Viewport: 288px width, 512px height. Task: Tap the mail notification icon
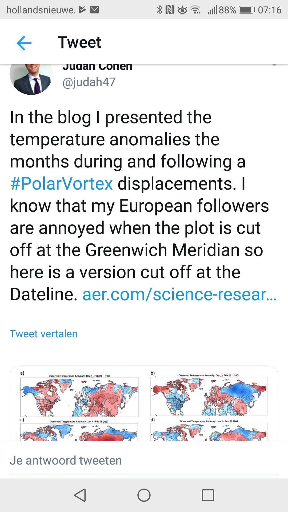[94, 10]
